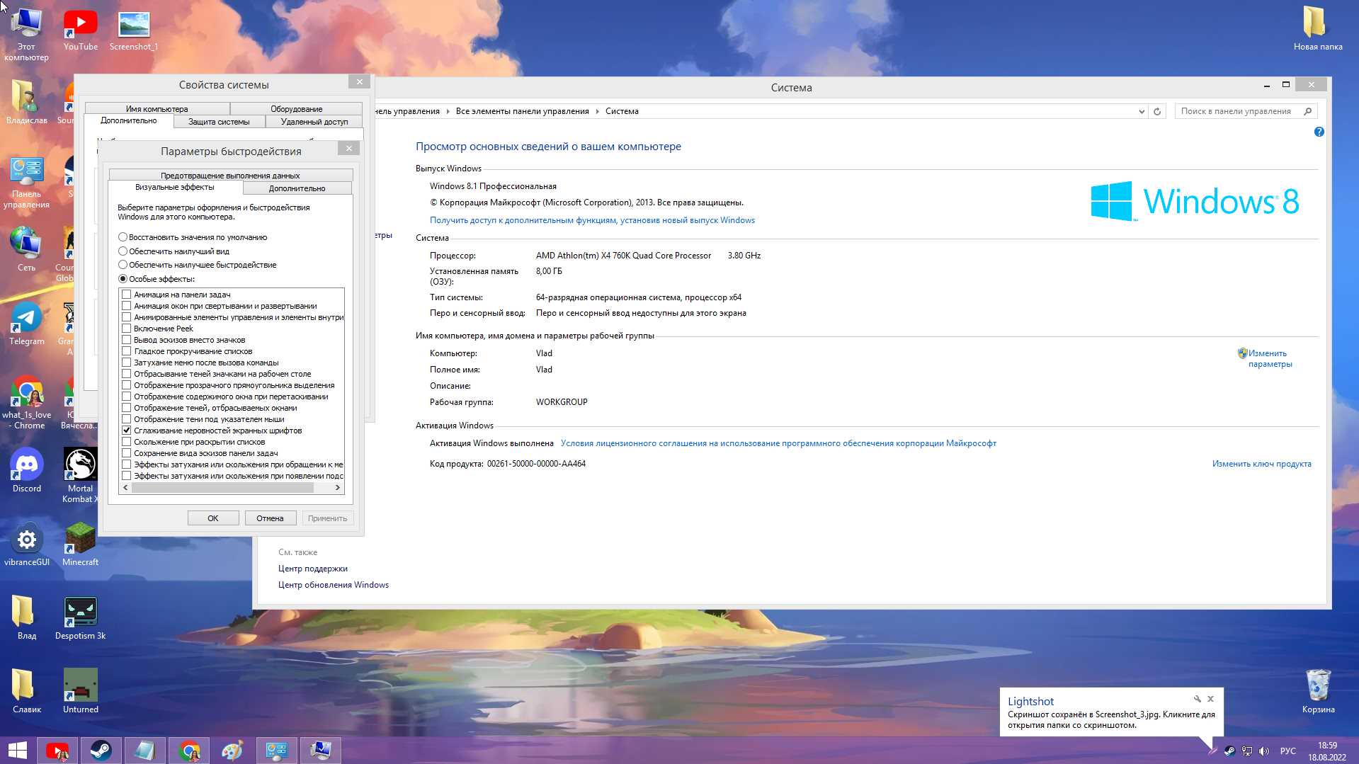This screenshot has height=764, width=1359.
Task: Expand breadcrumb chevron before 'Все элементы панели управления'
Action: point(448,111)
